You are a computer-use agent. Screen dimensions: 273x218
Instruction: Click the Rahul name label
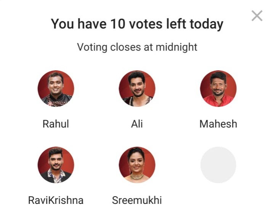pyautogui.click(x=56, y=124)
